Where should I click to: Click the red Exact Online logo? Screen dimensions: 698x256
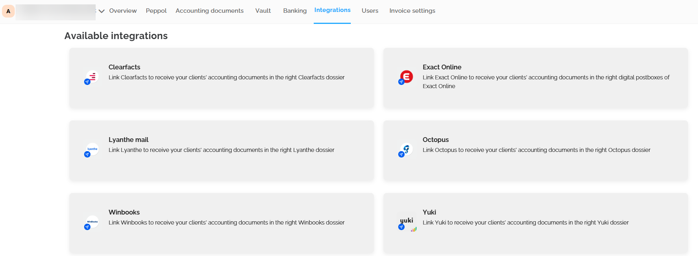(406, 76)
